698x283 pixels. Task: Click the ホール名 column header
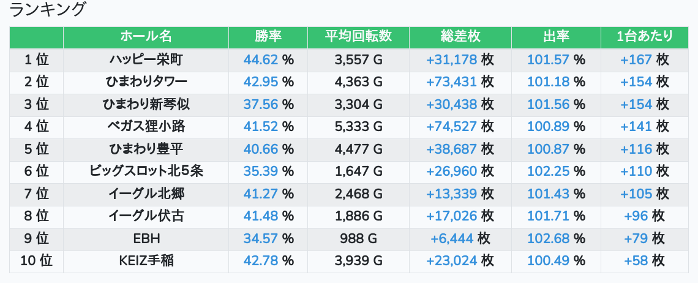(146, 37)
